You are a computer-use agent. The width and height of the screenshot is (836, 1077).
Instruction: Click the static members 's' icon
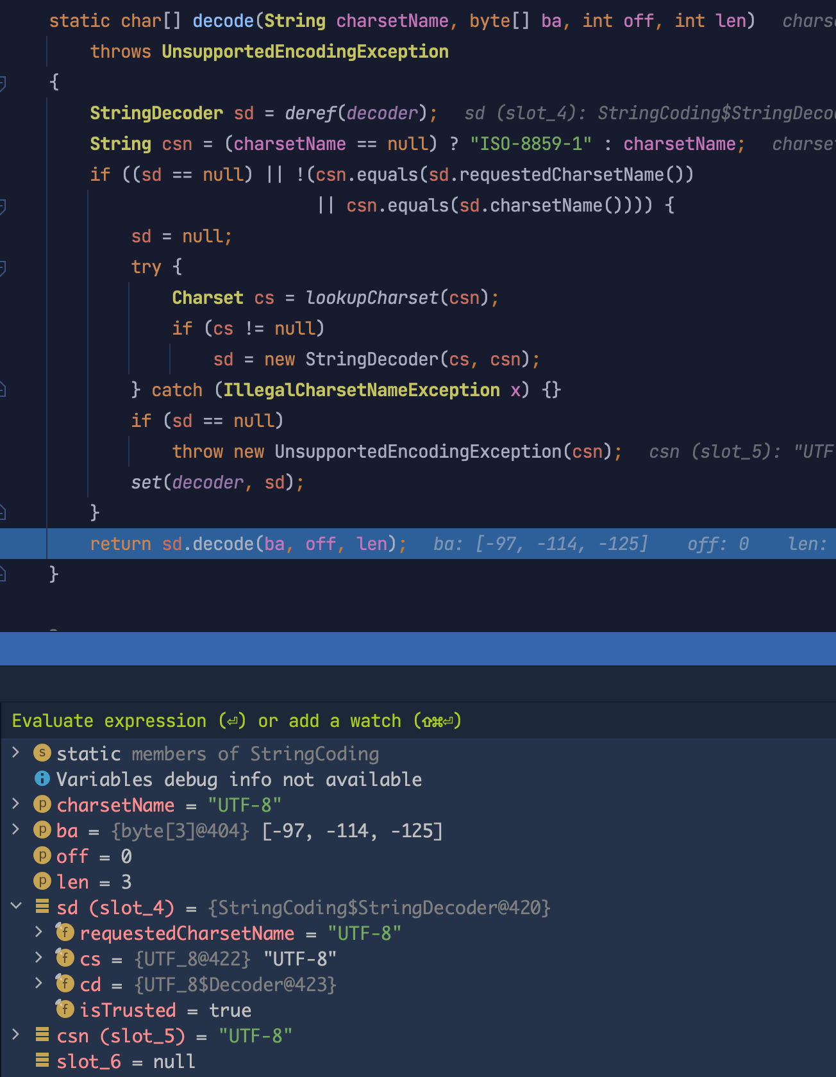click(42, 753)
